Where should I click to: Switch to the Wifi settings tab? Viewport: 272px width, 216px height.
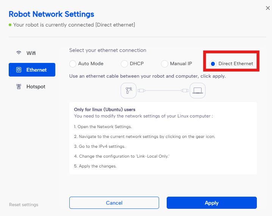[x=31, y=53]
